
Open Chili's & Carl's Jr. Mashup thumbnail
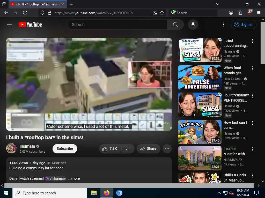tap(200, 178)
